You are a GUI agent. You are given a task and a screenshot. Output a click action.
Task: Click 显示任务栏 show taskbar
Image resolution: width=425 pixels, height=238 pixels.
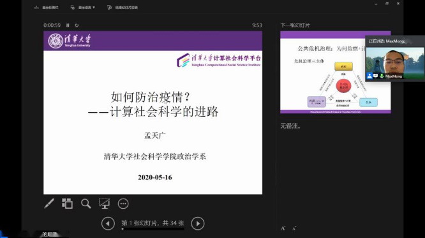(47, 7)
